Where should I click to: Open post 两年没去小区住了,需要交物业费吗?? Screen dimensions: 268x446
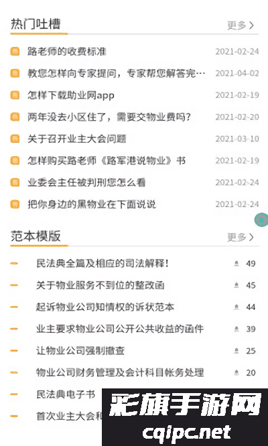pyautogui.click(x=109, y=117)
